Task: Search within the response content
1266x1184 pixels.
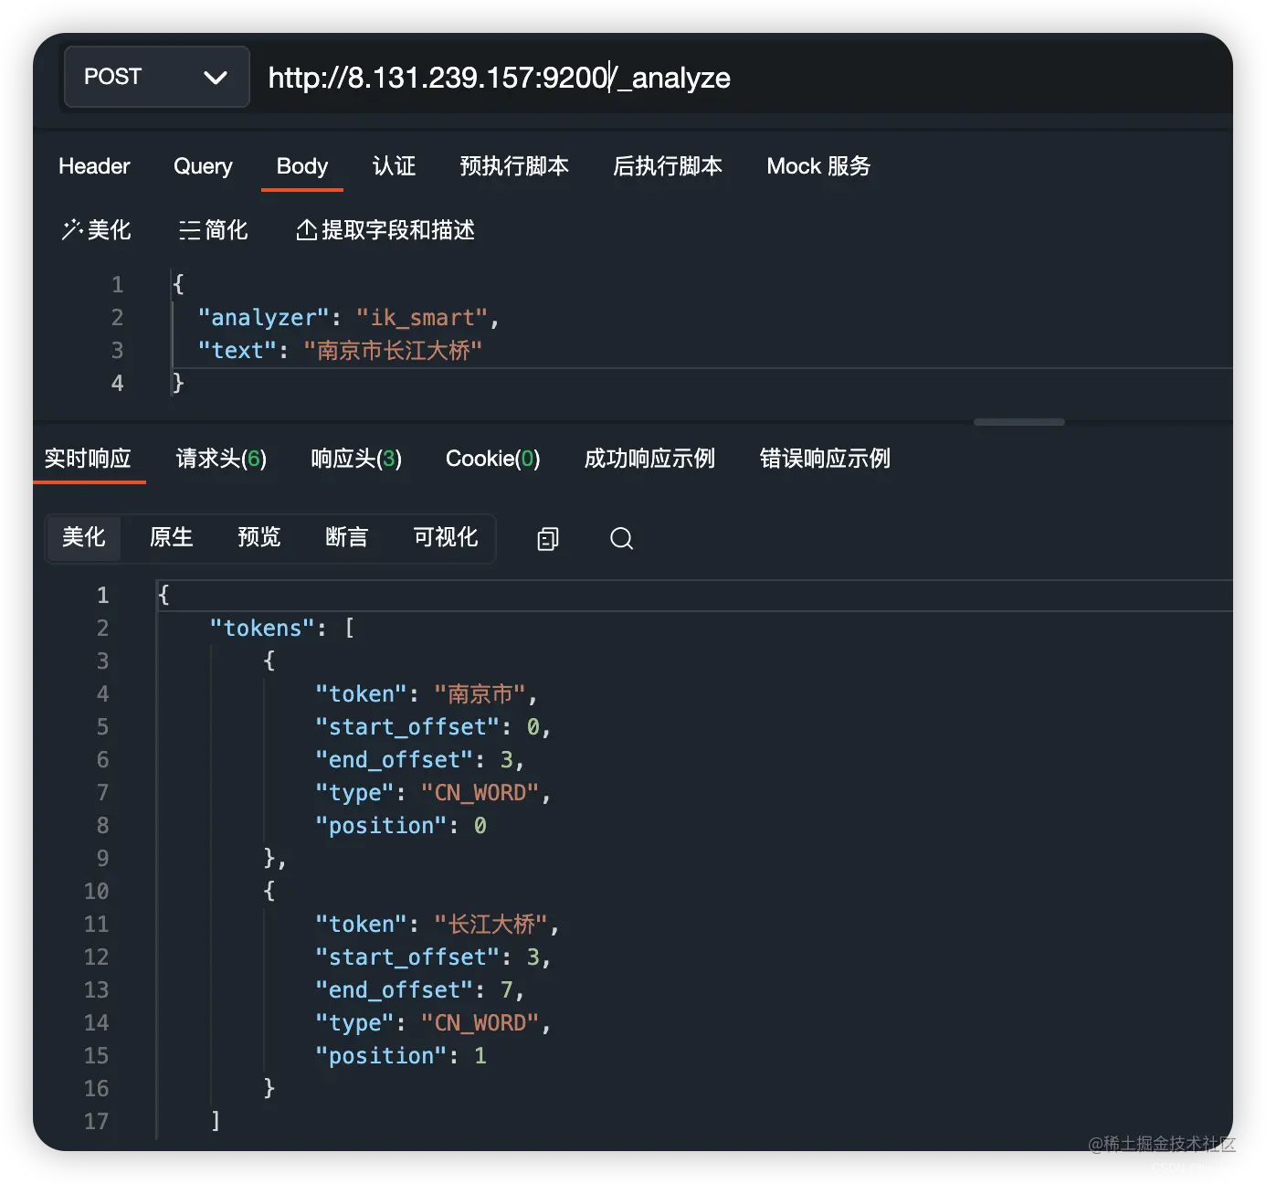Action: pyautogui.click(x=621, y=539)
